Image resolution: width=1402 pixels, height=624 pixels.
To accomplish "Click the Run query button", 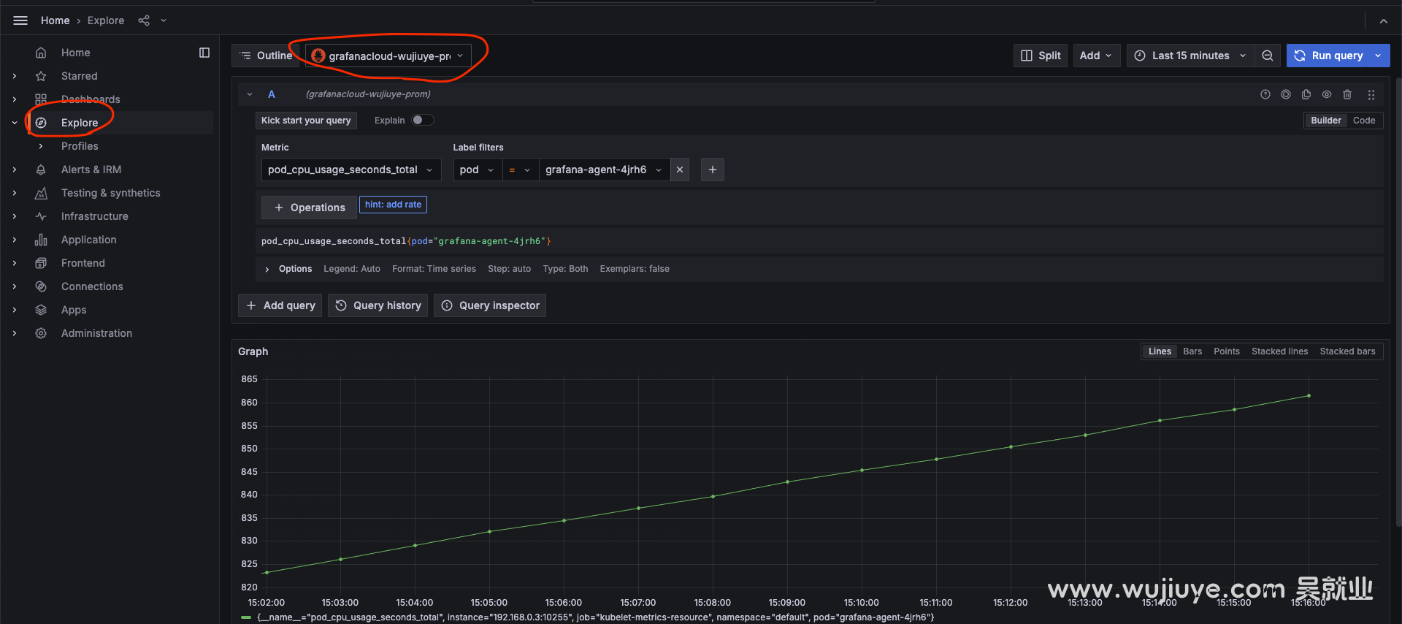I will click(1328, 56).
